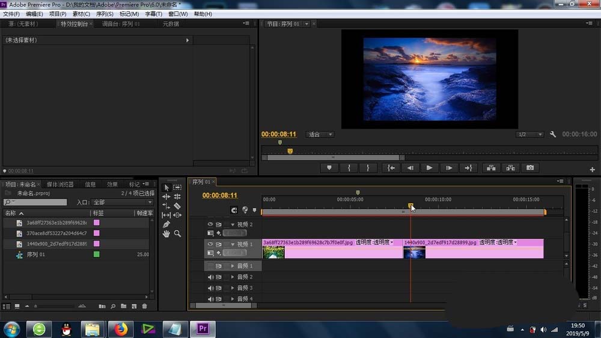Mute 音频 2 track speaker toggle
This screenshot has width=601, height=338.
coord(210,277)
